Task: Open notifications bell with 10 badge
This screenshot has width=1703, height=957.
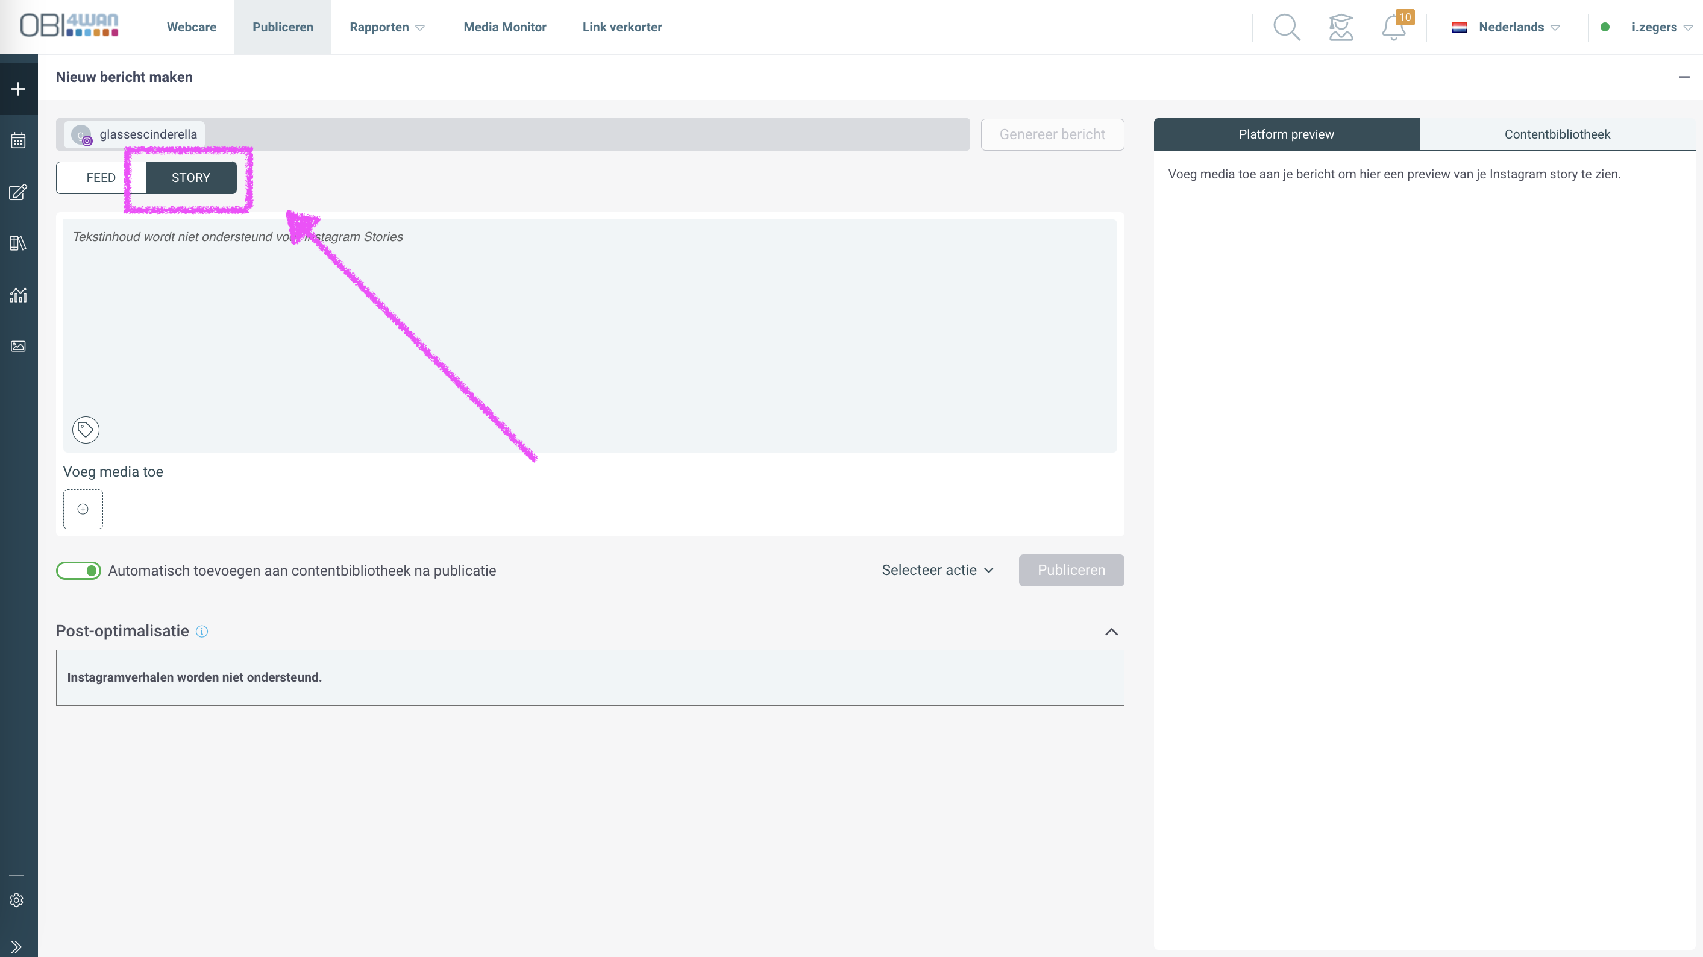Action: [x=1395, y=27]
